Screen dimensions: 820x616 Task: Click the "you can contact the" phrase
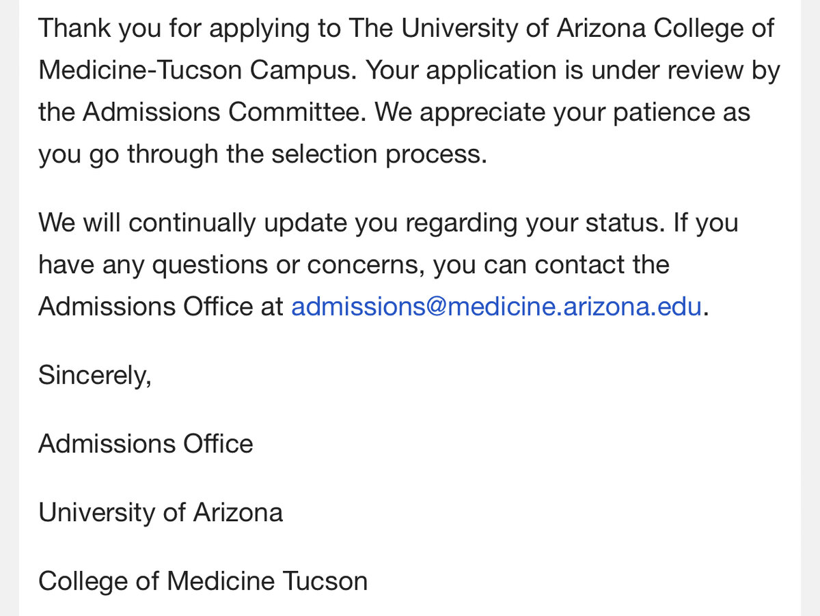pyautogui.click(x=551, y=265)
